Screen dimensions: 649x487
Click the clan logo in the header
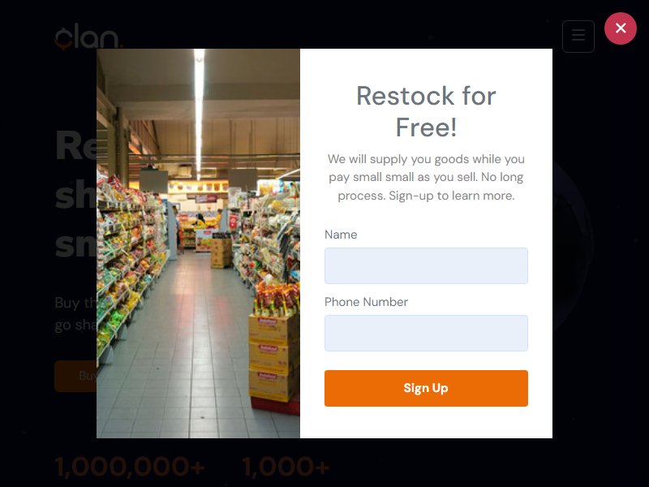88,37
